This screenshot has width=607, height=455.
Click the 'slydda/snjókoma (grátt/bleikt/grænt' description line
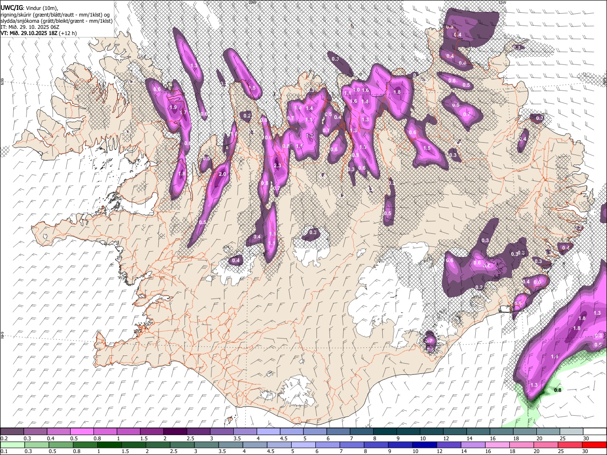pos(56,21)
